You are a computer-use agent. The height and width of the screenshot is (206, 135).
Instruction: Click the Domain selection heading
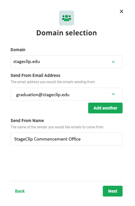66,33
